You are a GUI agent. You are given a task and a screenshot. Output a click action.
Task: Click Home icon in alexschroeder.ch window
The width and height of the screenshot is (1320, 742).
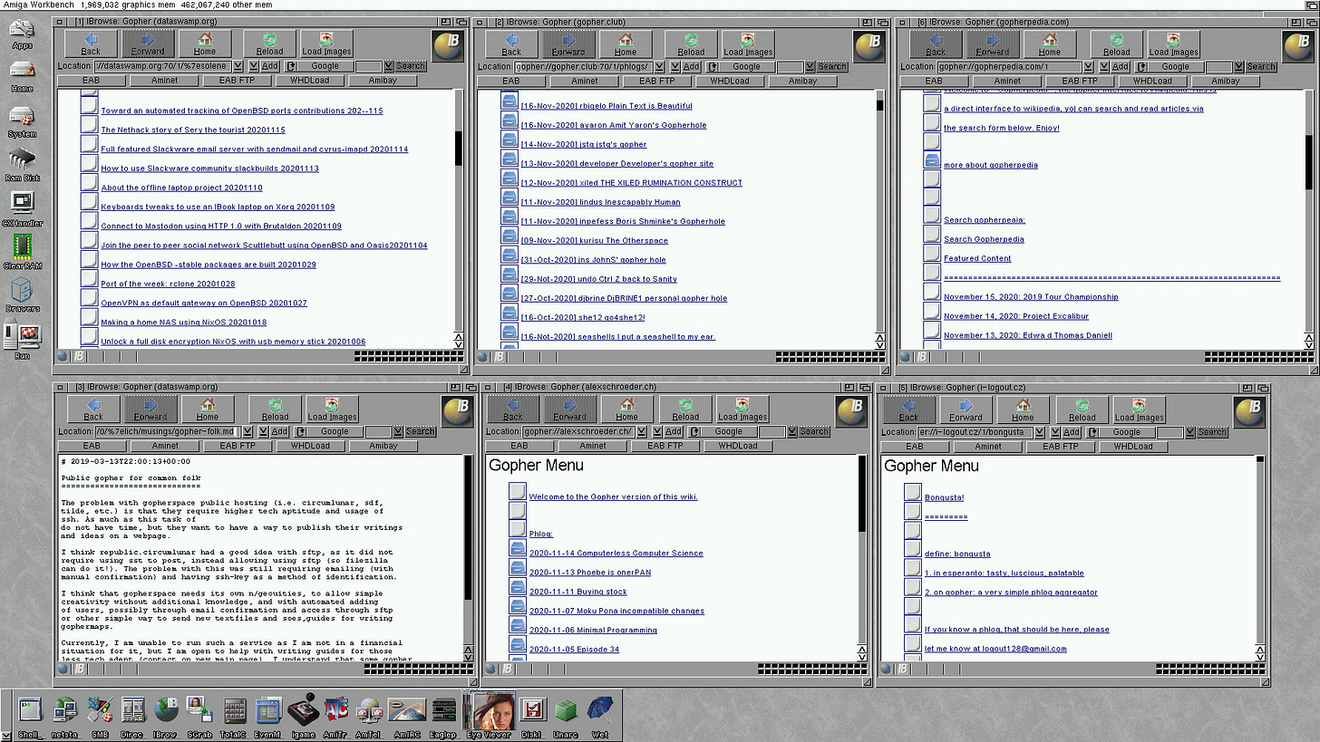click(626, 410)
